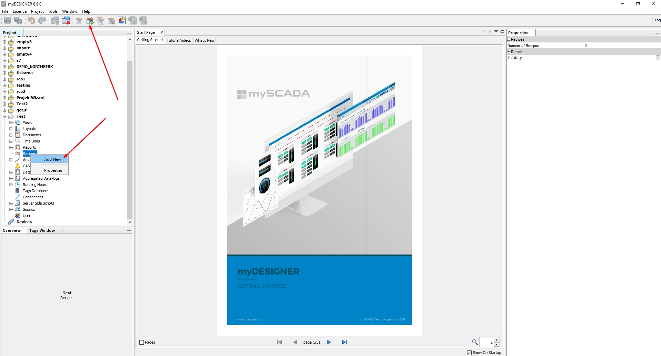Click the Undo arrow toolbar icon
The width and height of the screenshot is (661, 356).
[31, 21]
